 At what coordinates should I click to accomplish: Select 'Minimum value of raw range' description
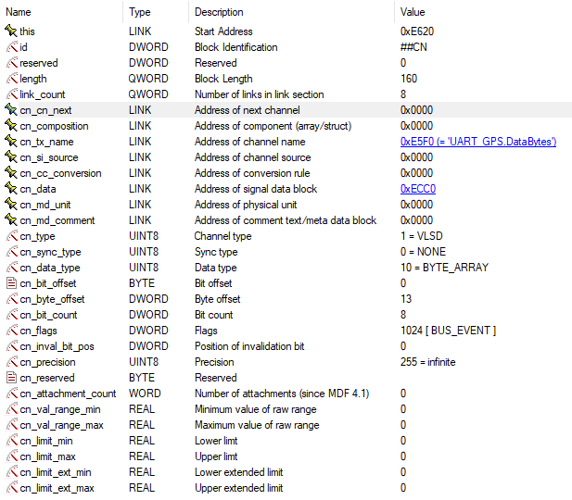coord(255,409)
